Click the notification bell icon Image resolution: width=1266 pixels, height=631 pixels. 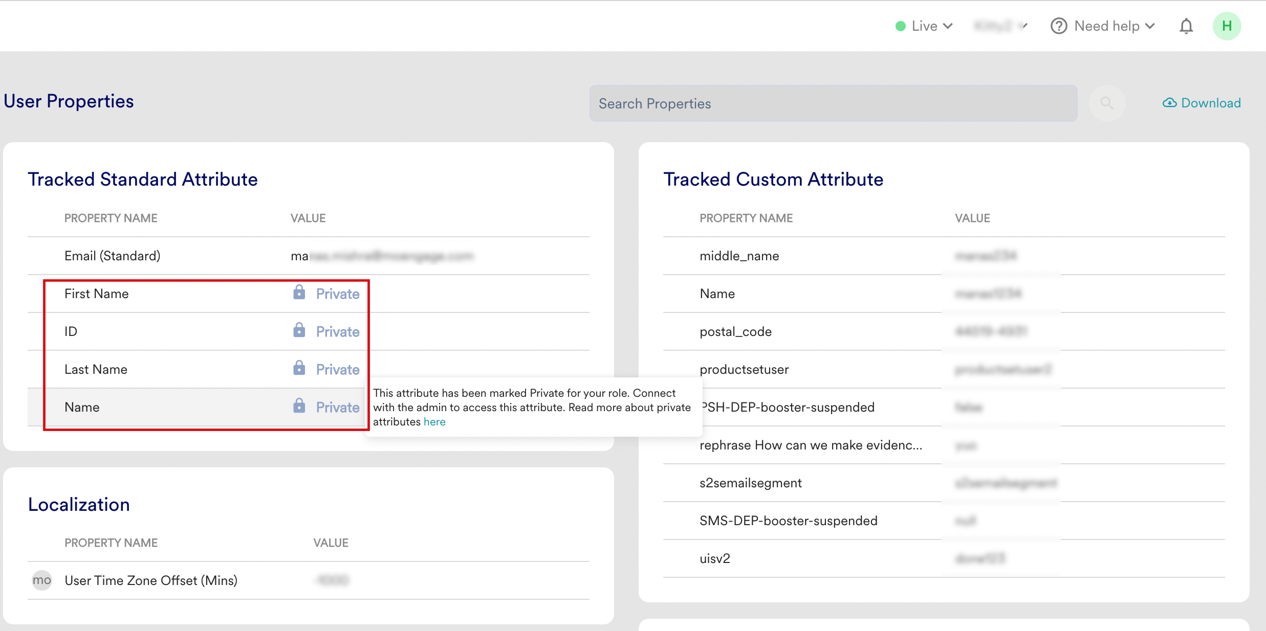pos(1186,26)
